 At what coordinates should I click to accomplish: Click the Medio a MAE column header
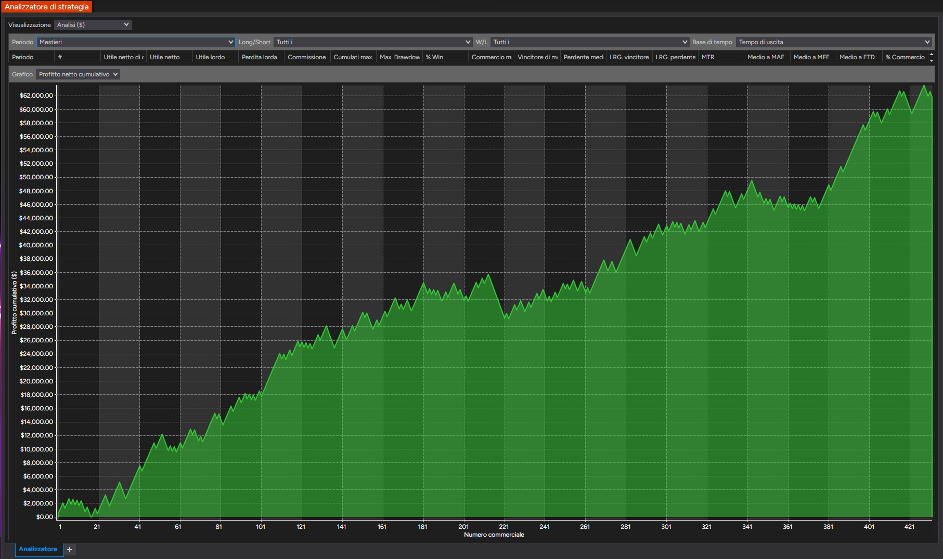(766, 57)
